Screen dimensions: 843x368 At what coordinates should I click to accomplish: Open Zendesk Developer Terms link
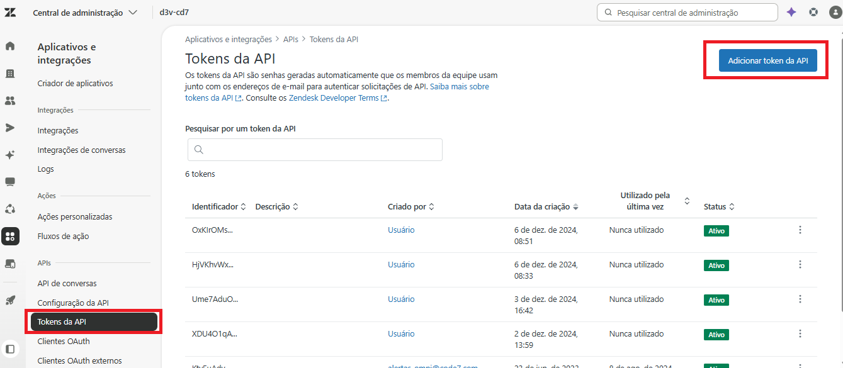point(338,98)
